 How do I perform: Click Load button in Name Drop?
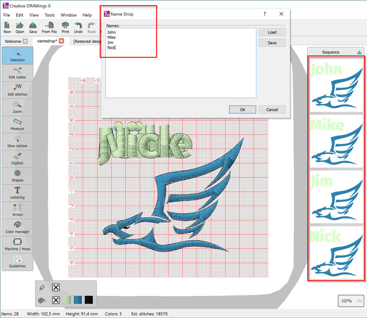[x=272, y=33]
